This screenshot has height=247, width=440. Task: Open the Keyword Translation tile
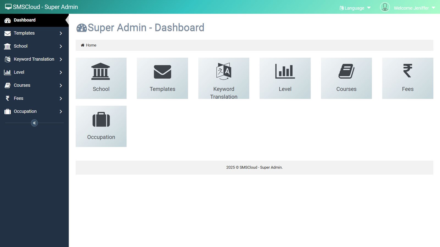click(x=224, y=78)
